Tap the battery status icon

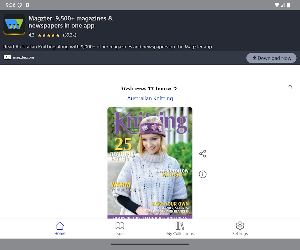tap(288, 5)
